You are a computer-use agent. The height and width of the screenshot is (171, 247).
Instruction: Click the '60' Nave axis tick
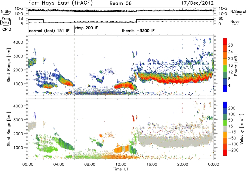(x=221, y=19)
